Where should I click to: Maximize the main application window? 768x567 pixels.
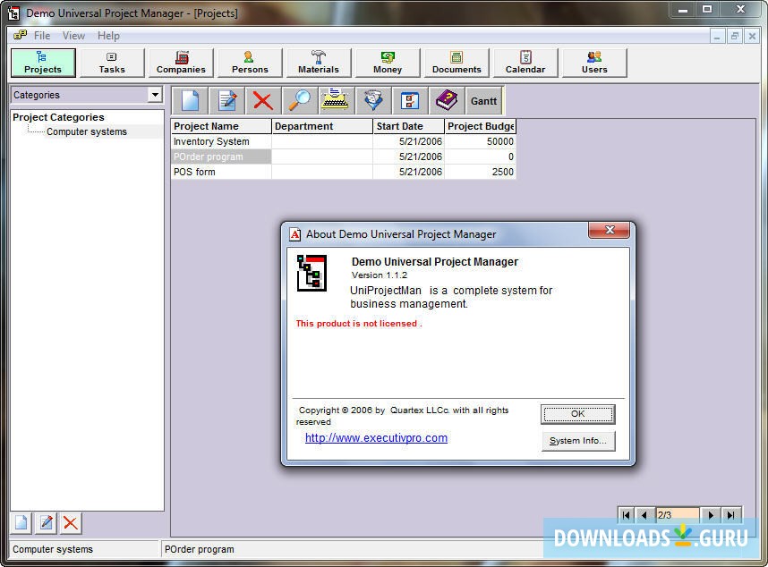click(x=707, y=9)
